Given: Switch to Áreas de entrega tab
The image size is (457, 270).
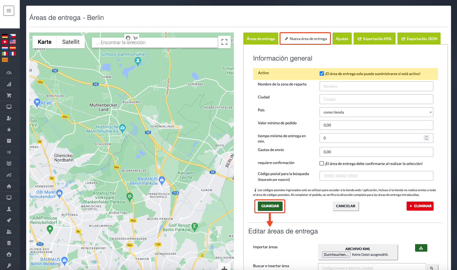Looking at the screenshot, I should point(261,38).
